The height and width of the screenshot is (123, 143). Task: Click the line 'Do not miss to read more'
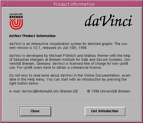pos(70,75)
